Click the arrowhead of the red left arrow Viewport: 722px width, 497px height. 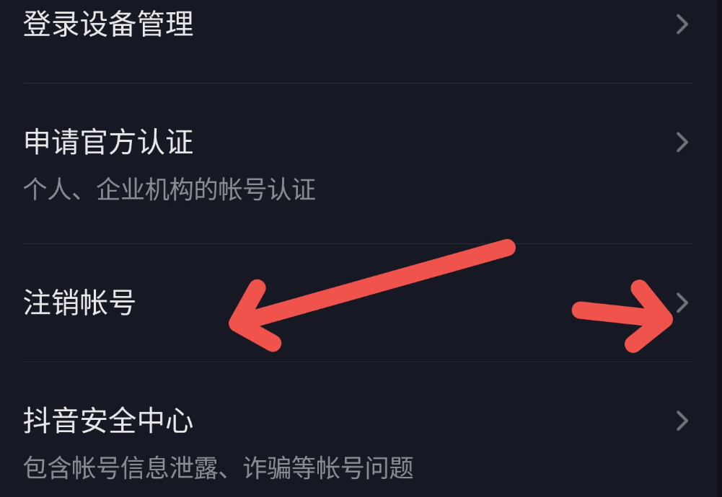[254, 317]
